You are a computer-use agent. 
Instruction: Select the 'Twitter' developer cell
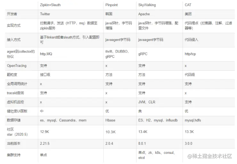(x=45, y=14)
